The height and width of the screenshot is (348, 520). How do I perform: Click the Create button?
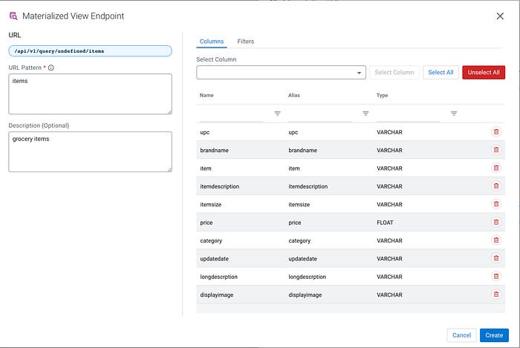point(494,335)
